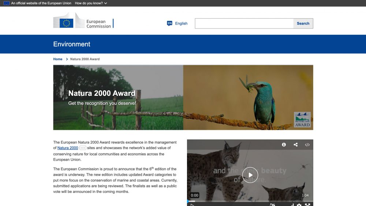Play the video using center play button
The height and width of the screenshot is (206, 366).
click(x=250, y=175)
